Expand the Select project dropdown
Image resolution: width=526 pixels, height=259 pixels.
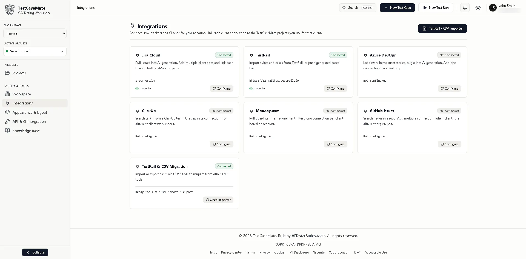pyautogui.click(x=35, y=51)
